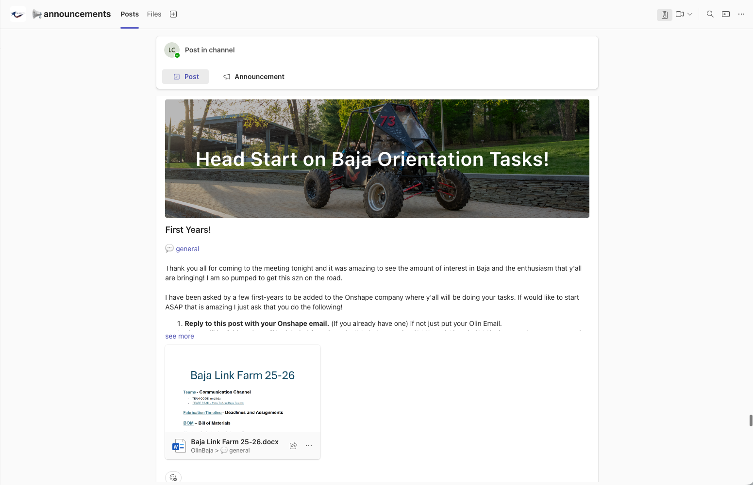Screen dimensions: 753x485
Task: Open the search icon in the top bar
Action: point(709,14)
